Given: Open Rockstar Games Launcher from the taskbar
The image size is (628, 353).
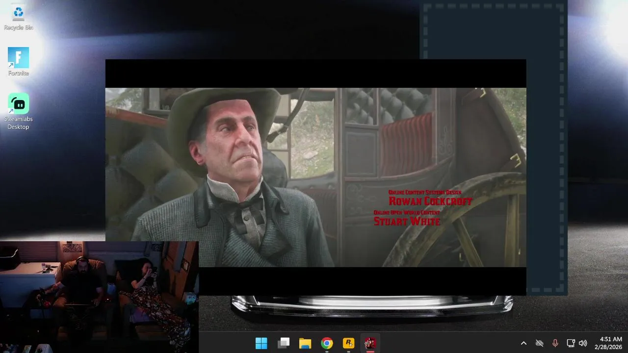Looking at the screenshot, I should [x=348, y=343].
